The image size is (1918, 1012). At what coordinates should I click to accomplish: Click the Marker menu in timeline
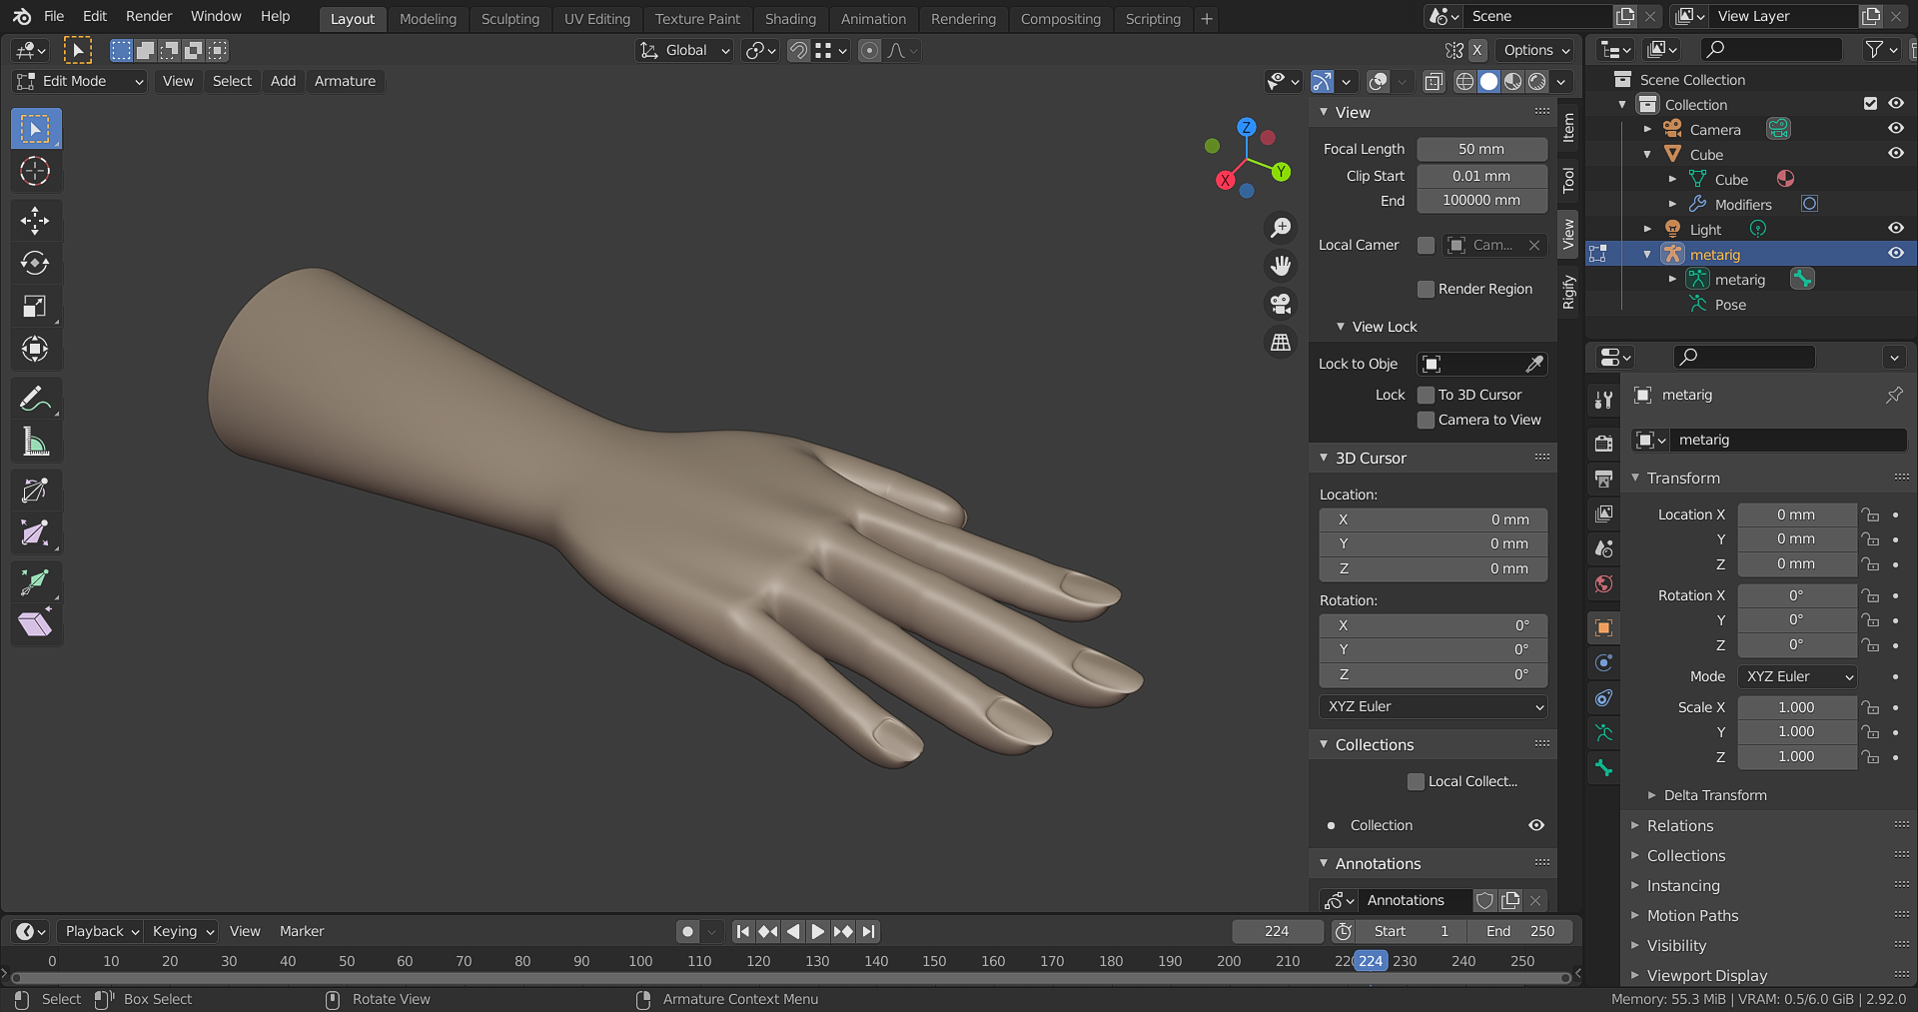[302, 932]
